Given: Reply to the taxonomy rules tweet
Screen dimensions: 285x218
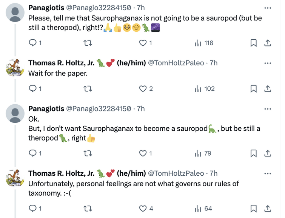Looking at the screenshot, I should [x=35, y=209].
